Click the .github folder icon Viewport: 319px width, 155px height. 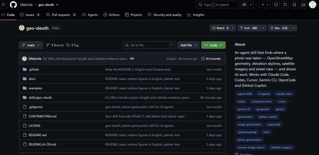click(x=25, y=69)
